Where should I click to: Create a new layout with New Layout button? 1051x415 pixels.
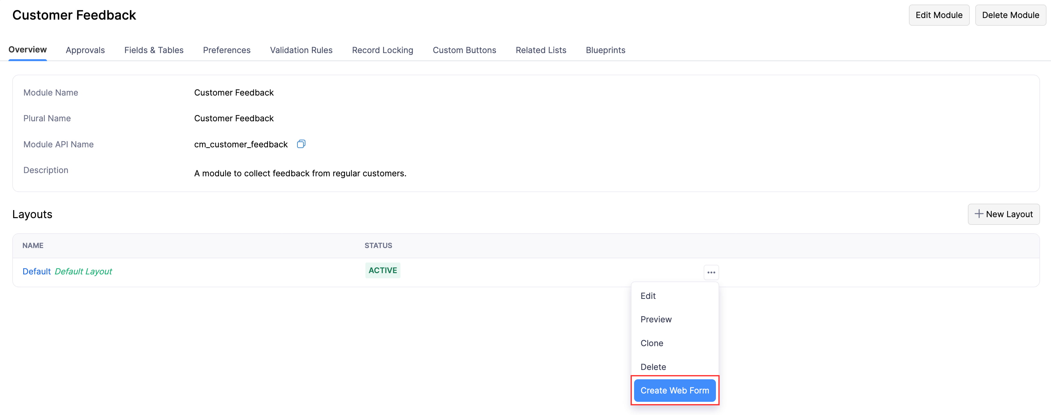(1004, 214)
